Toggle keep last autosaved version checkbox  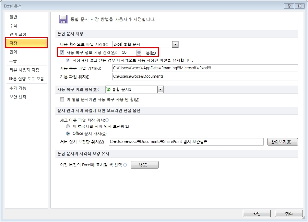pos(68,60)
